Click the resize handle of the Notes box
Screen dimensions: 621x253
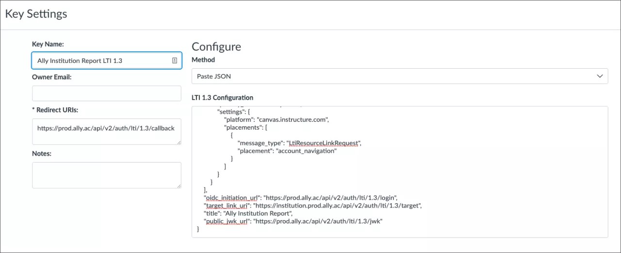(179, 186)
